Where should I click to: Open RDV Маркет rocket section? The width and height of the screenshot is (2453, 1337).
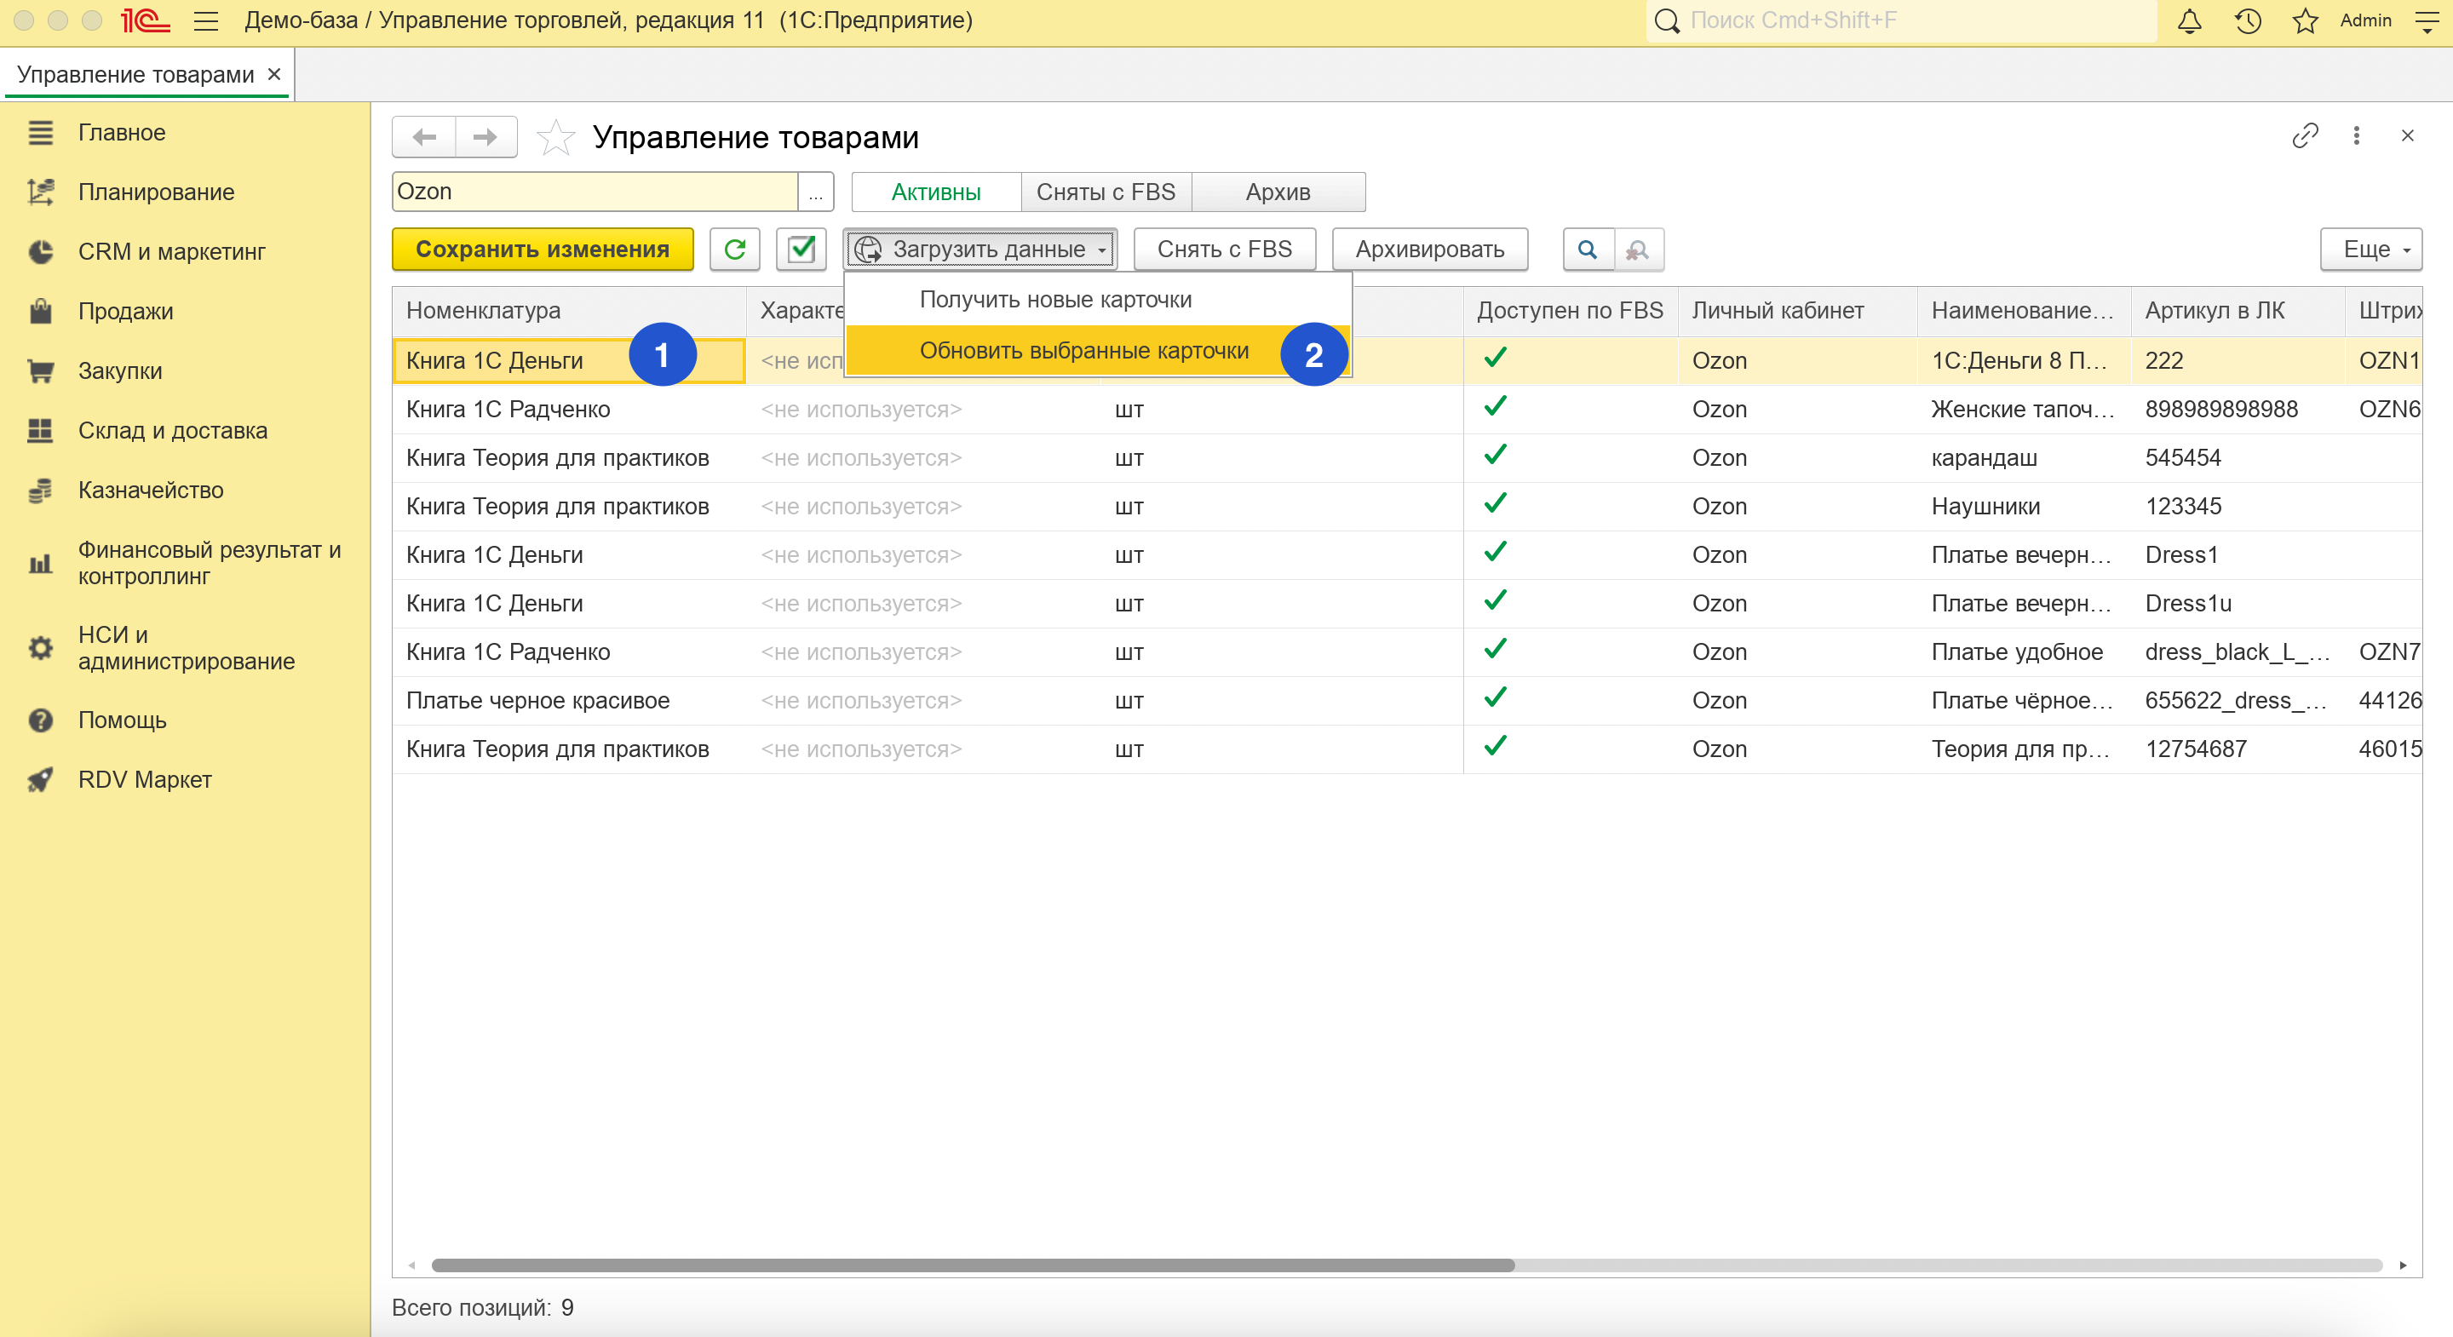coord(145,780)
